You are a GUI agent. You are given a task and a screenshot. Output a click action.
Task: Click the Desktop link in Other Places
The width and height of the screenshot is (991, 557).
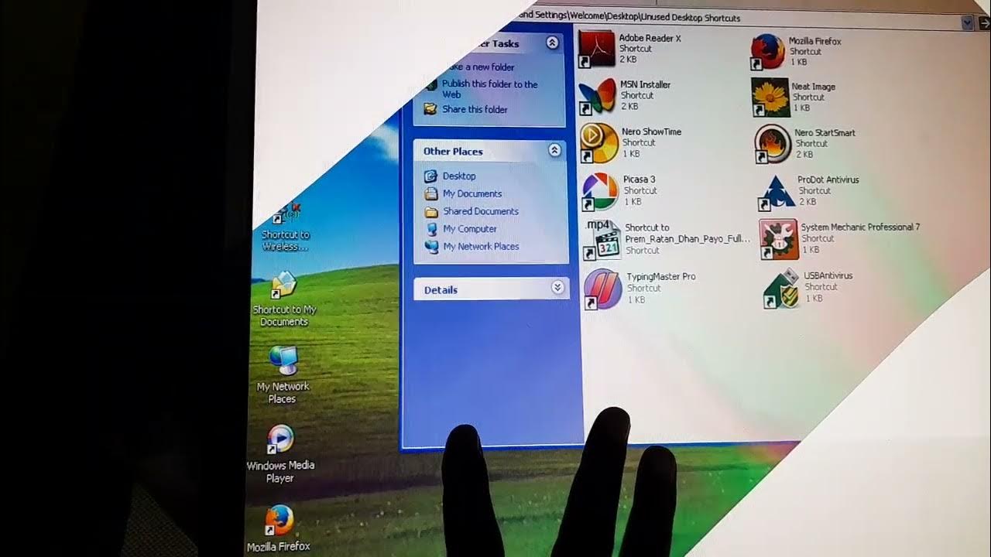coord(459,176)
